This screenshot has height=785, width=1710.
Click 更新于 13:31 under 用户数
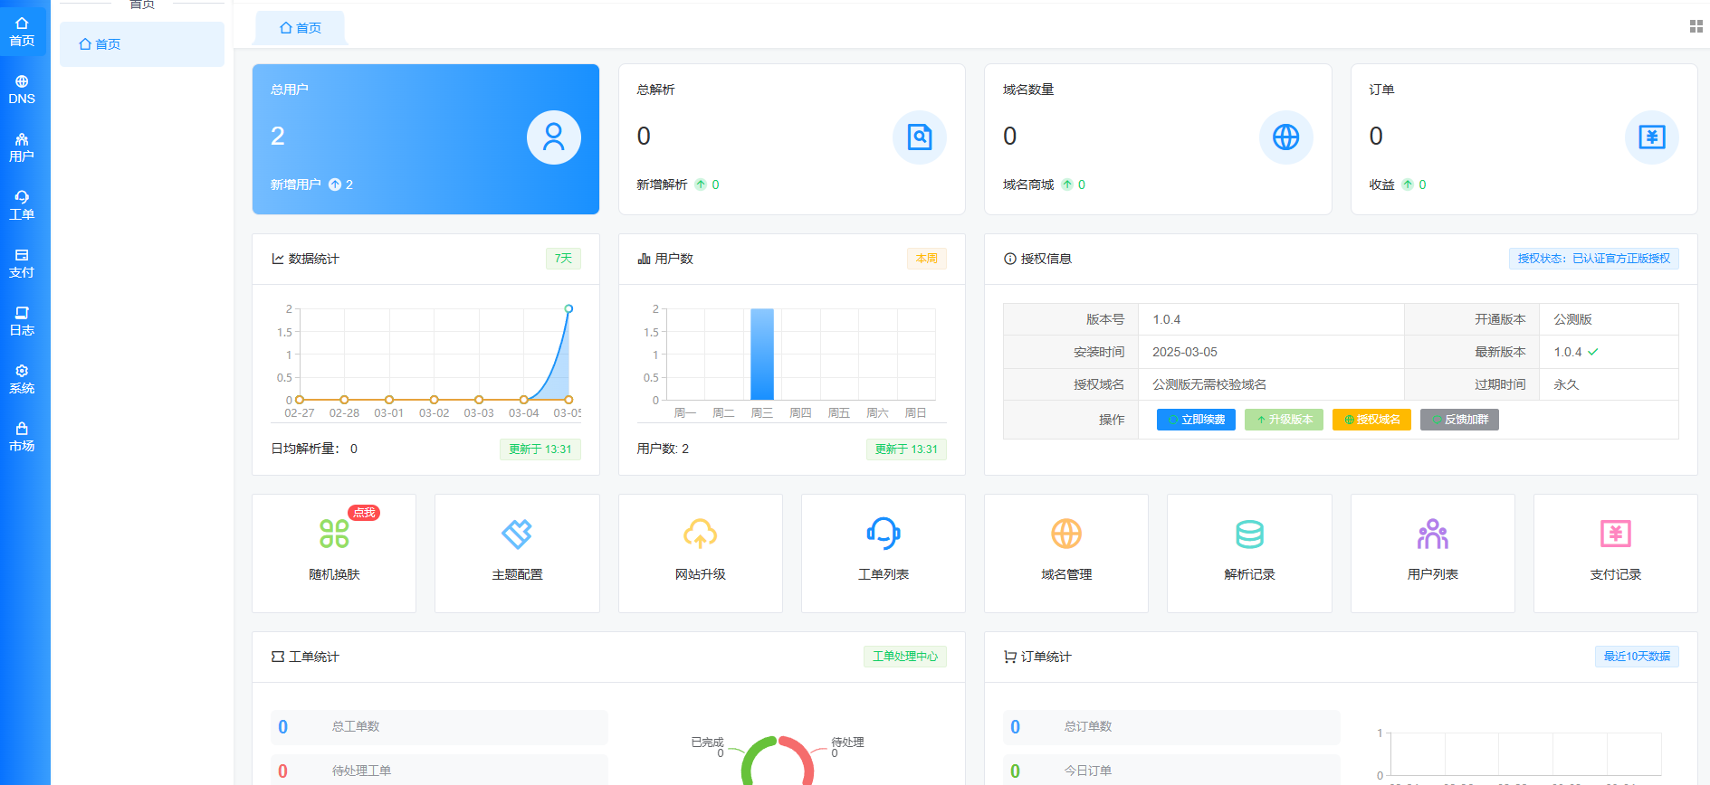pos(906,449)
